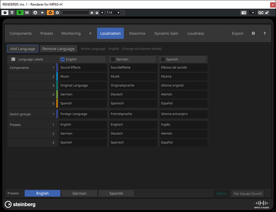Enable Read Automation (R) button

click(x=20, y=12)
